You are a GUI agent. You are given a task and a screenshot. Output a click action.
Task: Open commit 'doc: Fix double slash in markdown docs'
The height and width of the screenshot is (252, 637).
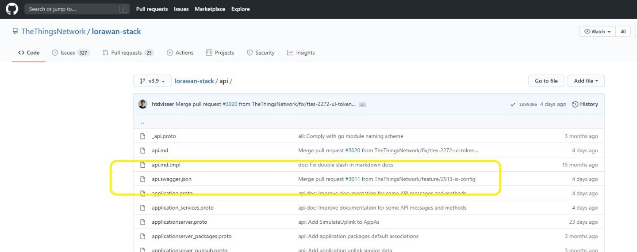click(x=346, y=165)
